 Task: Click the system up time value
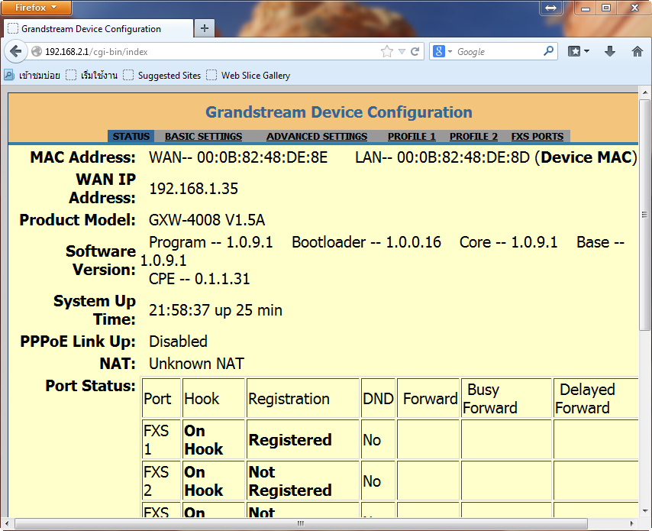(215, 310)
